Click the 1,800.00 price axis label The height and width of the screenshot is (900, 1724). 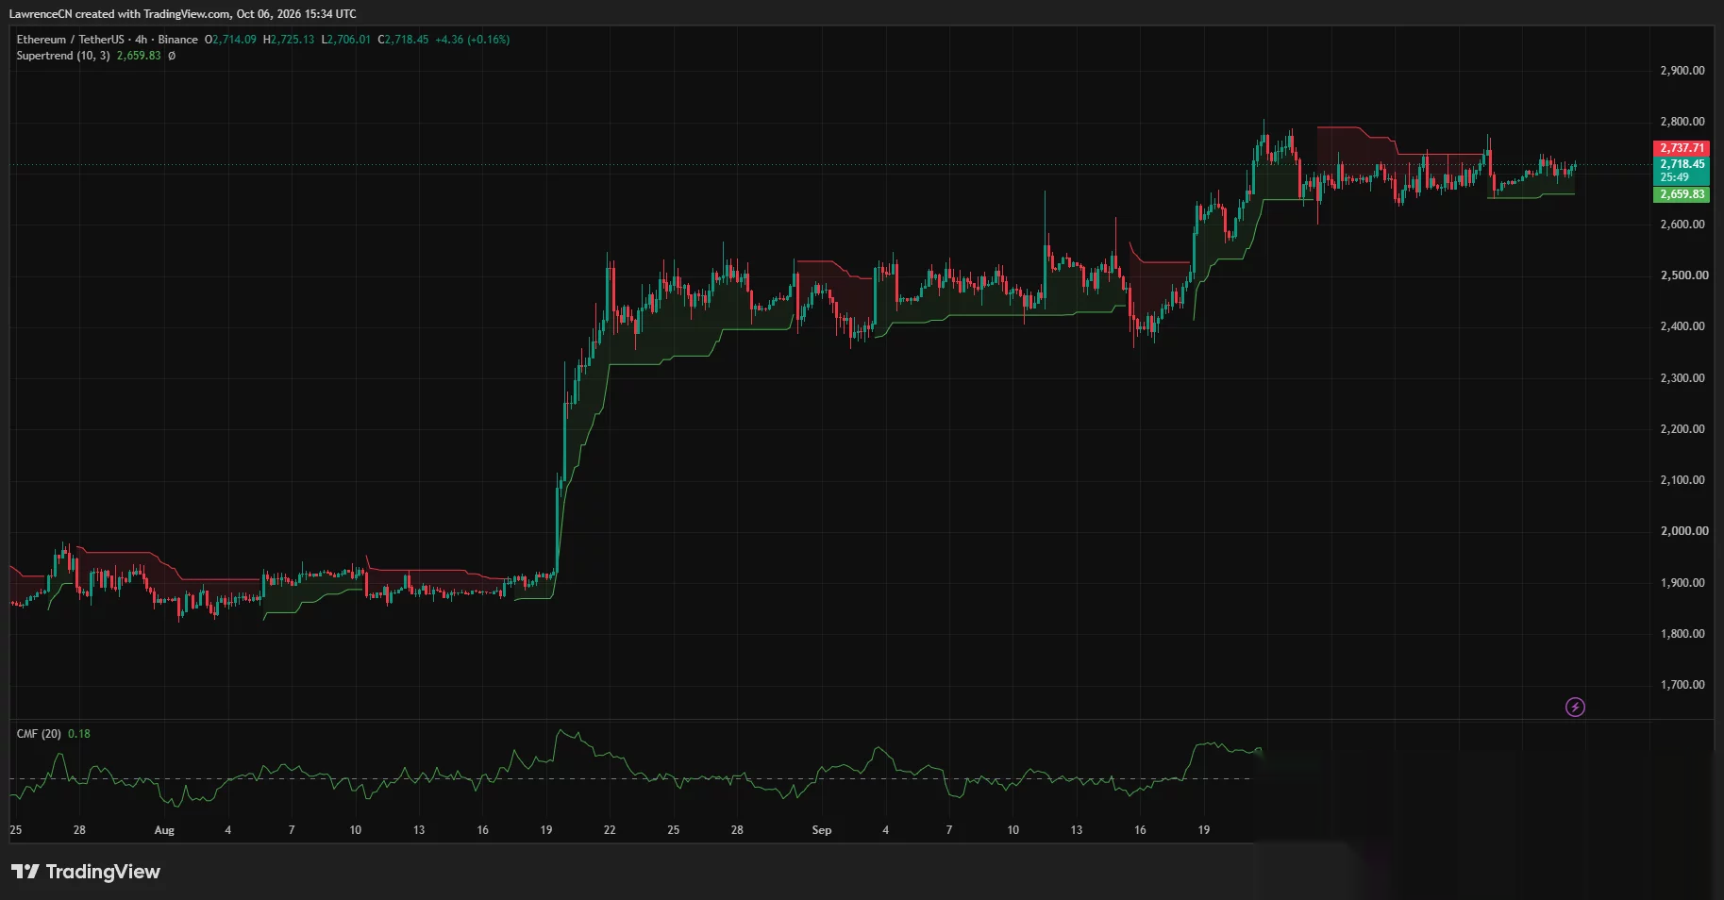(1682, 634)
